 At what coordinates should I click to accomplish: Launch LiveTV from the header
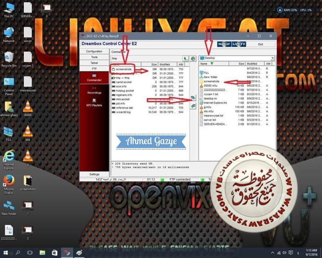pos(239,44)
